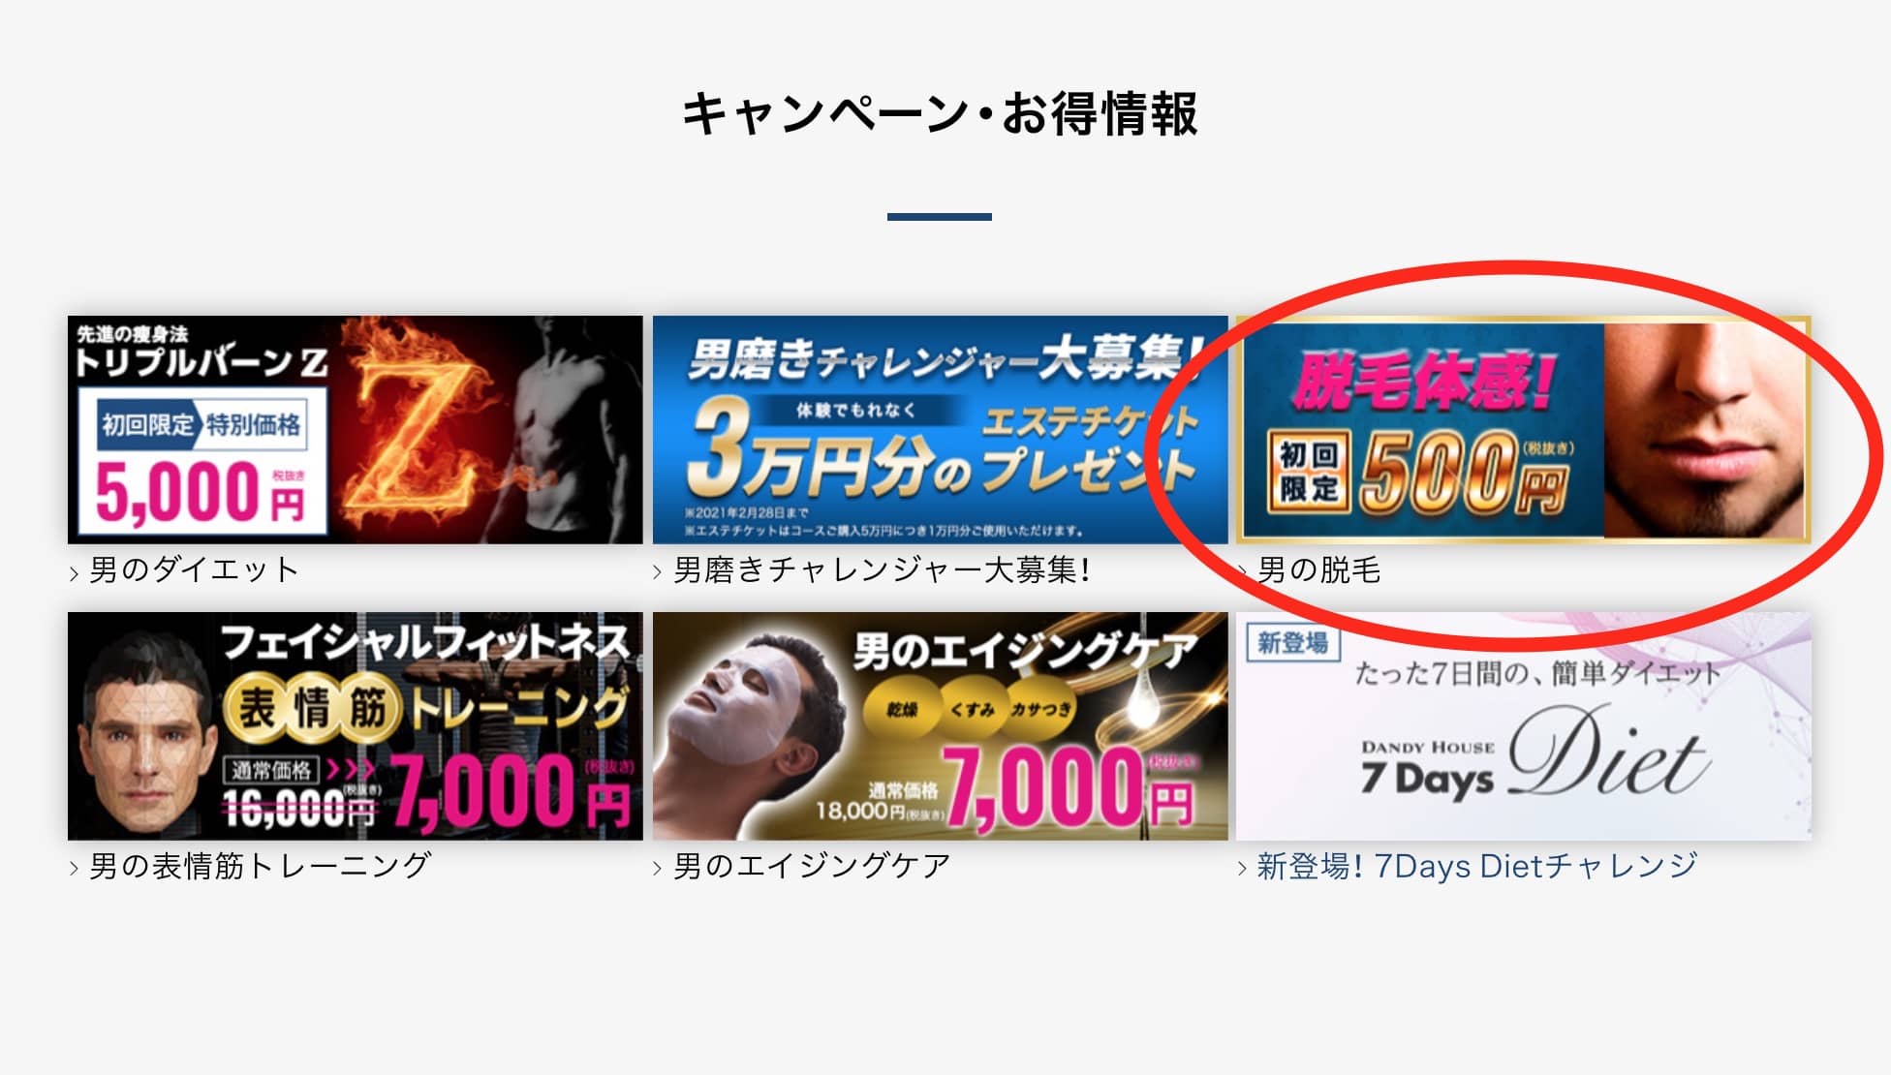Open the 男のエイジングケア face mask banner
The width and height of the screenshot is (1891, 1075).
[x=940, y=725]
